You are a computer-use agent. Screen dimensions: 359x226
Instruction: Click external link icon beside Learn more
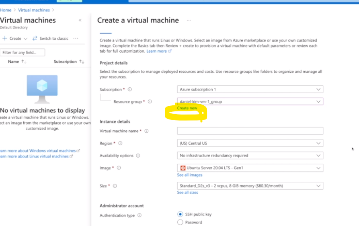170,51
